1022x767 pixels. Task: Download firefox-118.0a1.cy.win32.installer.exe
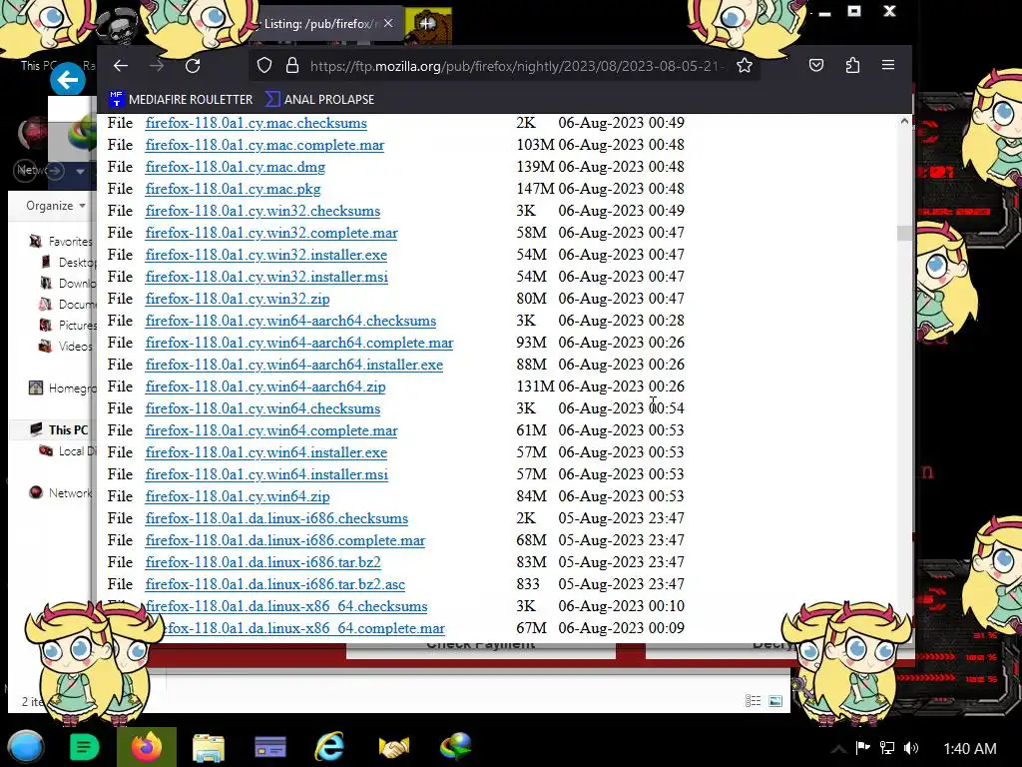click(265, 255)
